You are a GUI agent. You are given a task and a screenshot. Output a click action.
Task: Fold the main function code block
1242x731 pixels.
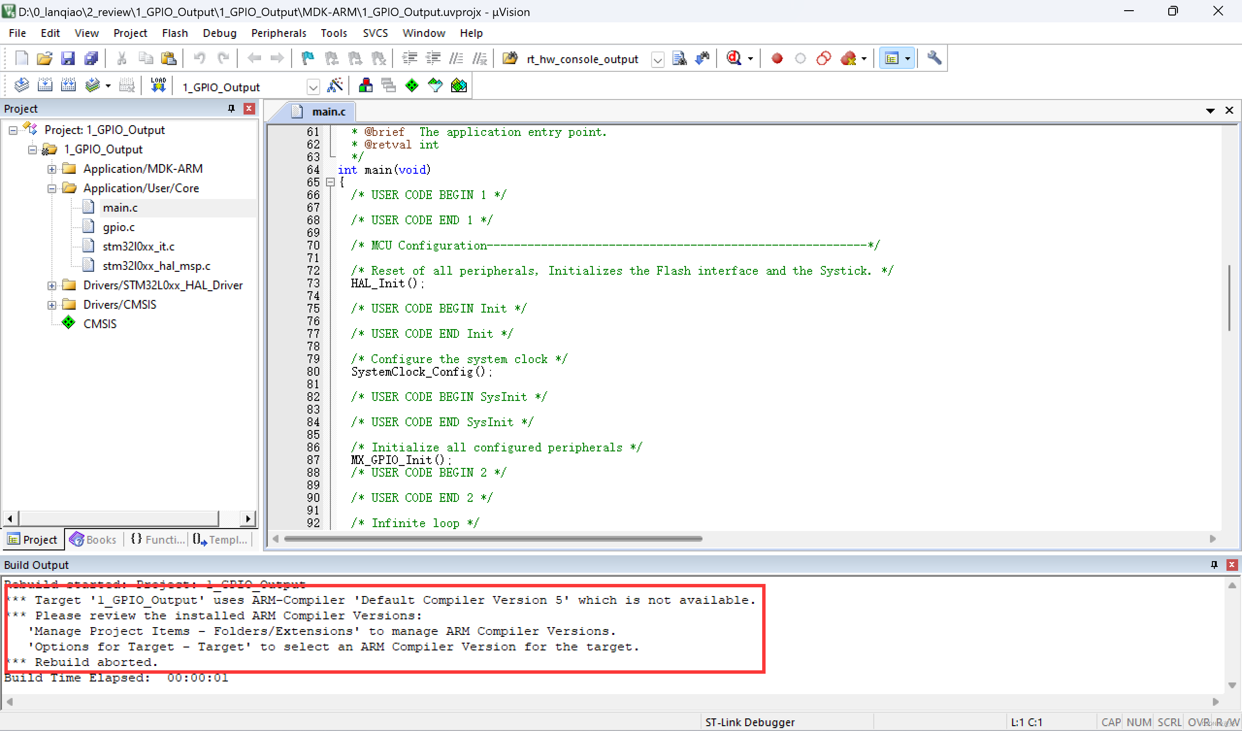click(331, 183)
